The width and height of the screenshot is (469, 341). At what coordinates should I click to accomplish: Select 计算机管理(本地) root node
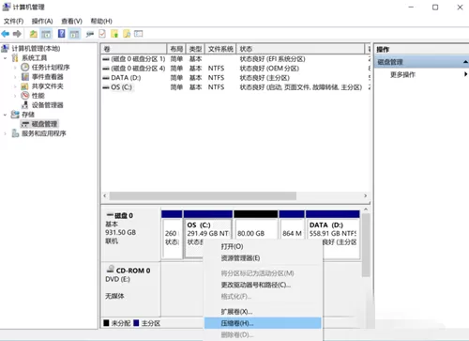(x=36, y=49)
